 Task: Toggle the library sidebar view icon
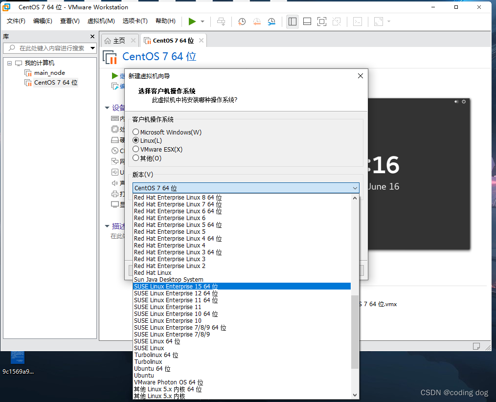[x=293, y=22]
